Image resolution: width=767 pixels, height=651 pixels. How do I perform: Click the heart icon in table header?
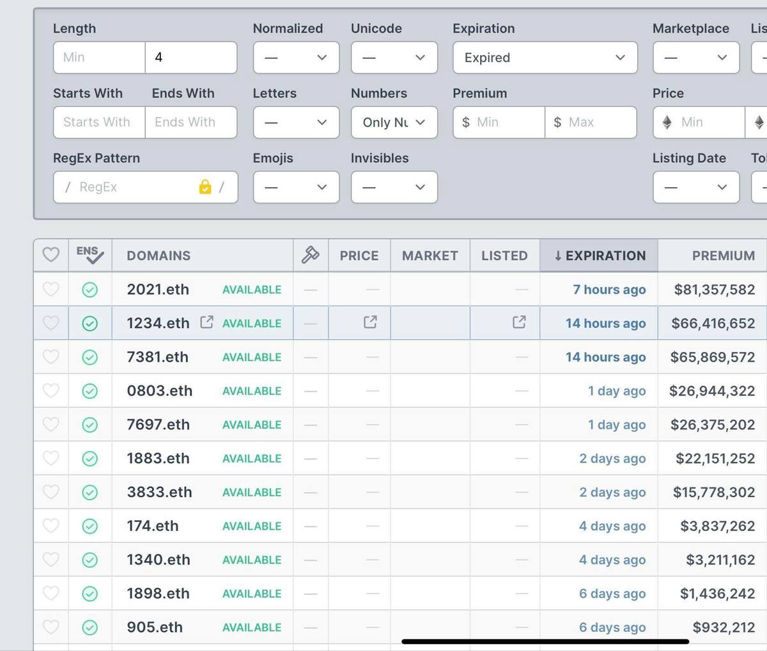click(x=50, y=255)
